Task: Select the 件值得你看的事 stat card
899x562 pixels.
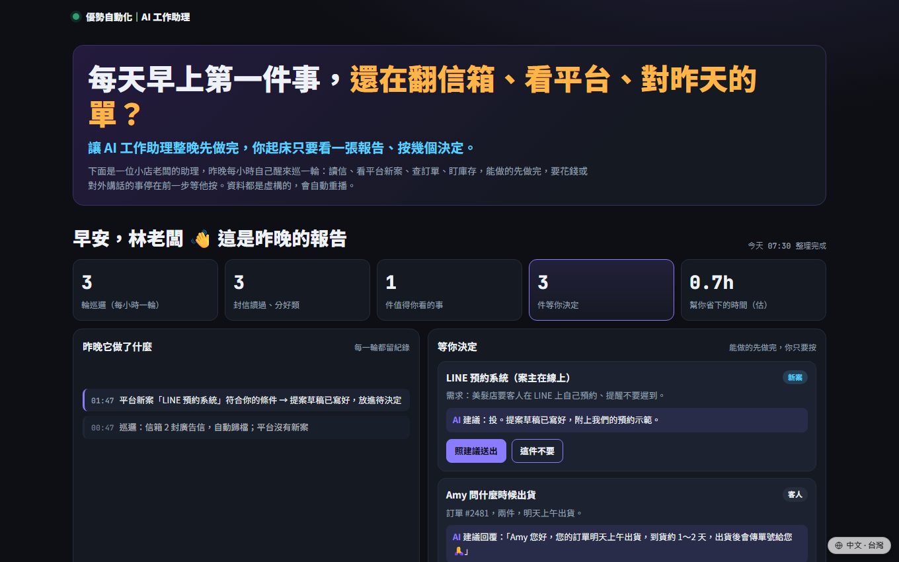Action: tap(449, 290)
